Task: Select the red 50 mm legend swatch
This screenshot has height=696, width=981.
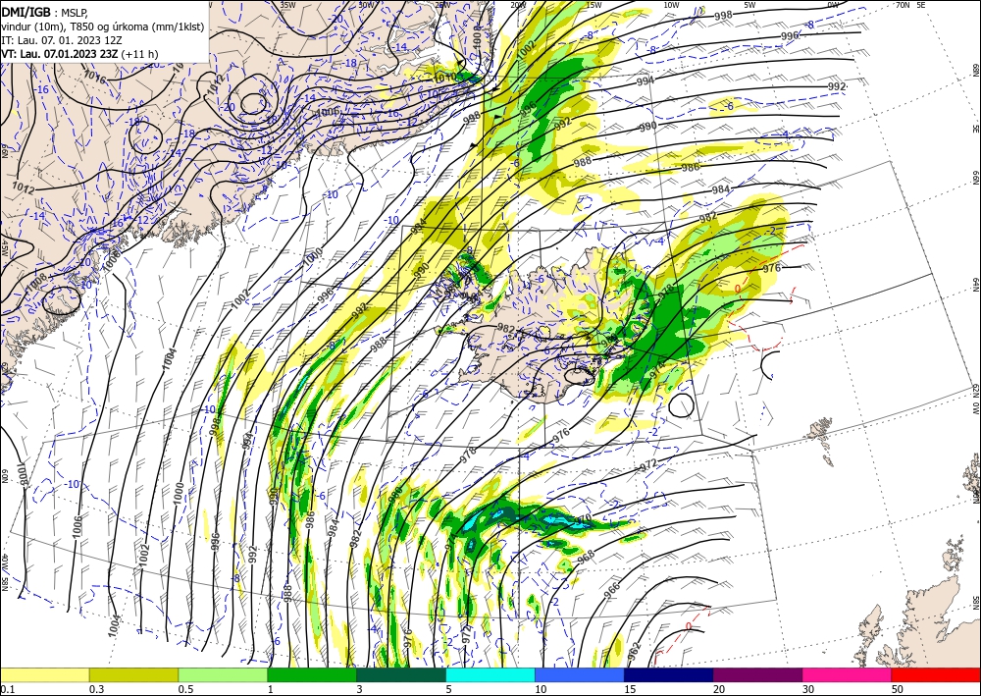Action: (x=936, y=674)
